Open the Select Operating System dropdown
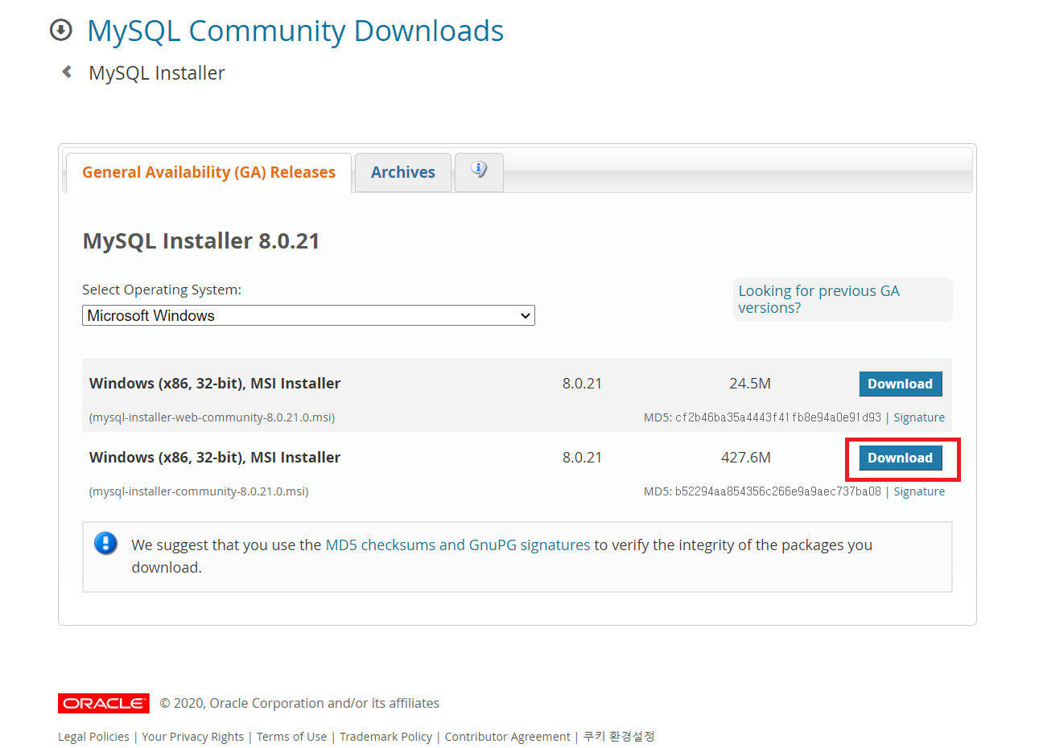The width and height of the screenshot is (1039, 748). (308, 315)
